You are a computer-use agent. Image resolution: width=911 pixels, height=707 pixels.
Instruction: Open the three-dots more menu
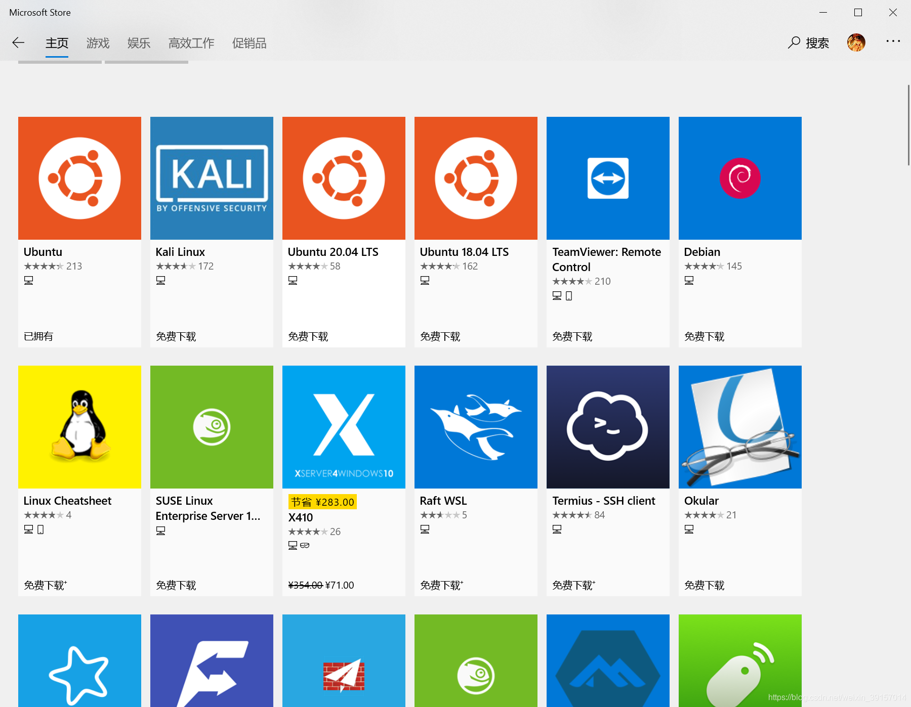893,41
